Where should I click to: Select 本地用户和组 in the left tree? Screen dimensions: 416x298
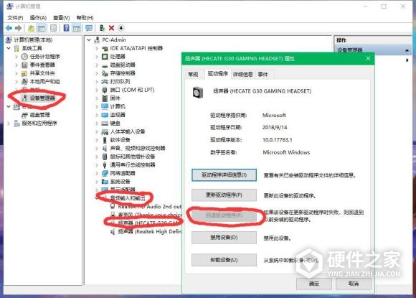[x=45, y=82]
